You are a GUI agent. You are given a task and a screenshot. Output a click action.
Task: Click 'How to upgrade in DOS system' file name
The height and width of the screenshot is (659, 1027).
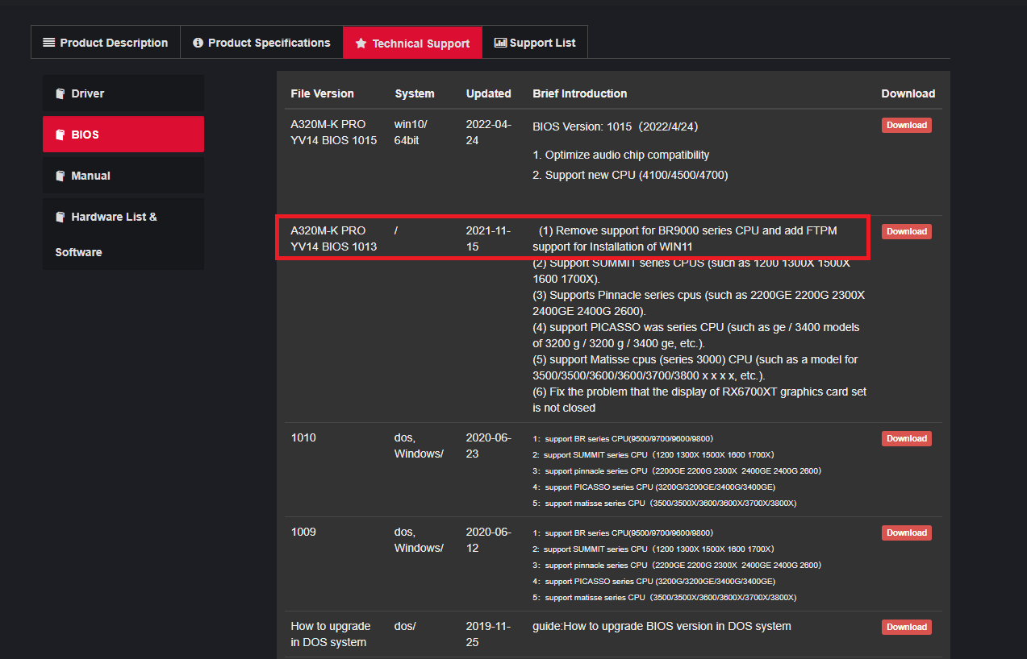pos(331,634)
